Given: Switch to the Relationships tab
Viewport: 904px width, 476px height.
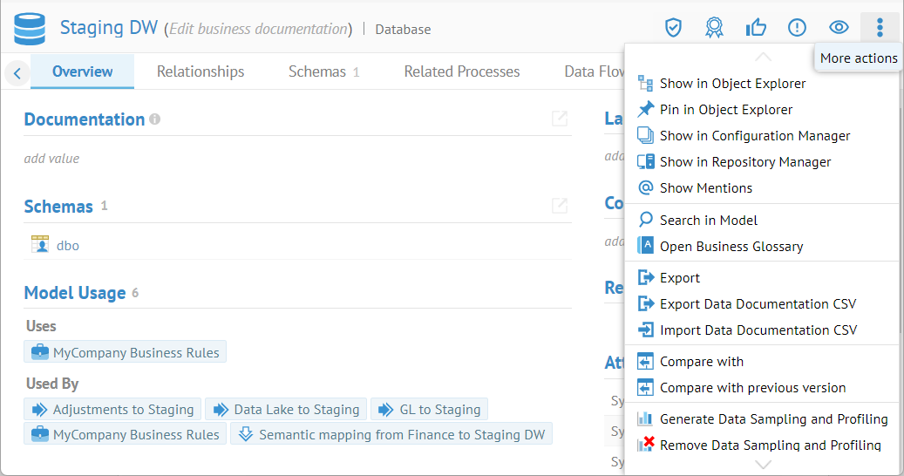Looking at the screenshot, I should (x=201, y=71).
